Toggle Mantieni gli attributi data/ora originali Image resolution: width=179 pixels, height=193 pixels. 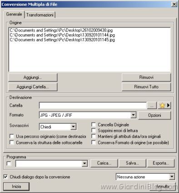coord(94,136)
